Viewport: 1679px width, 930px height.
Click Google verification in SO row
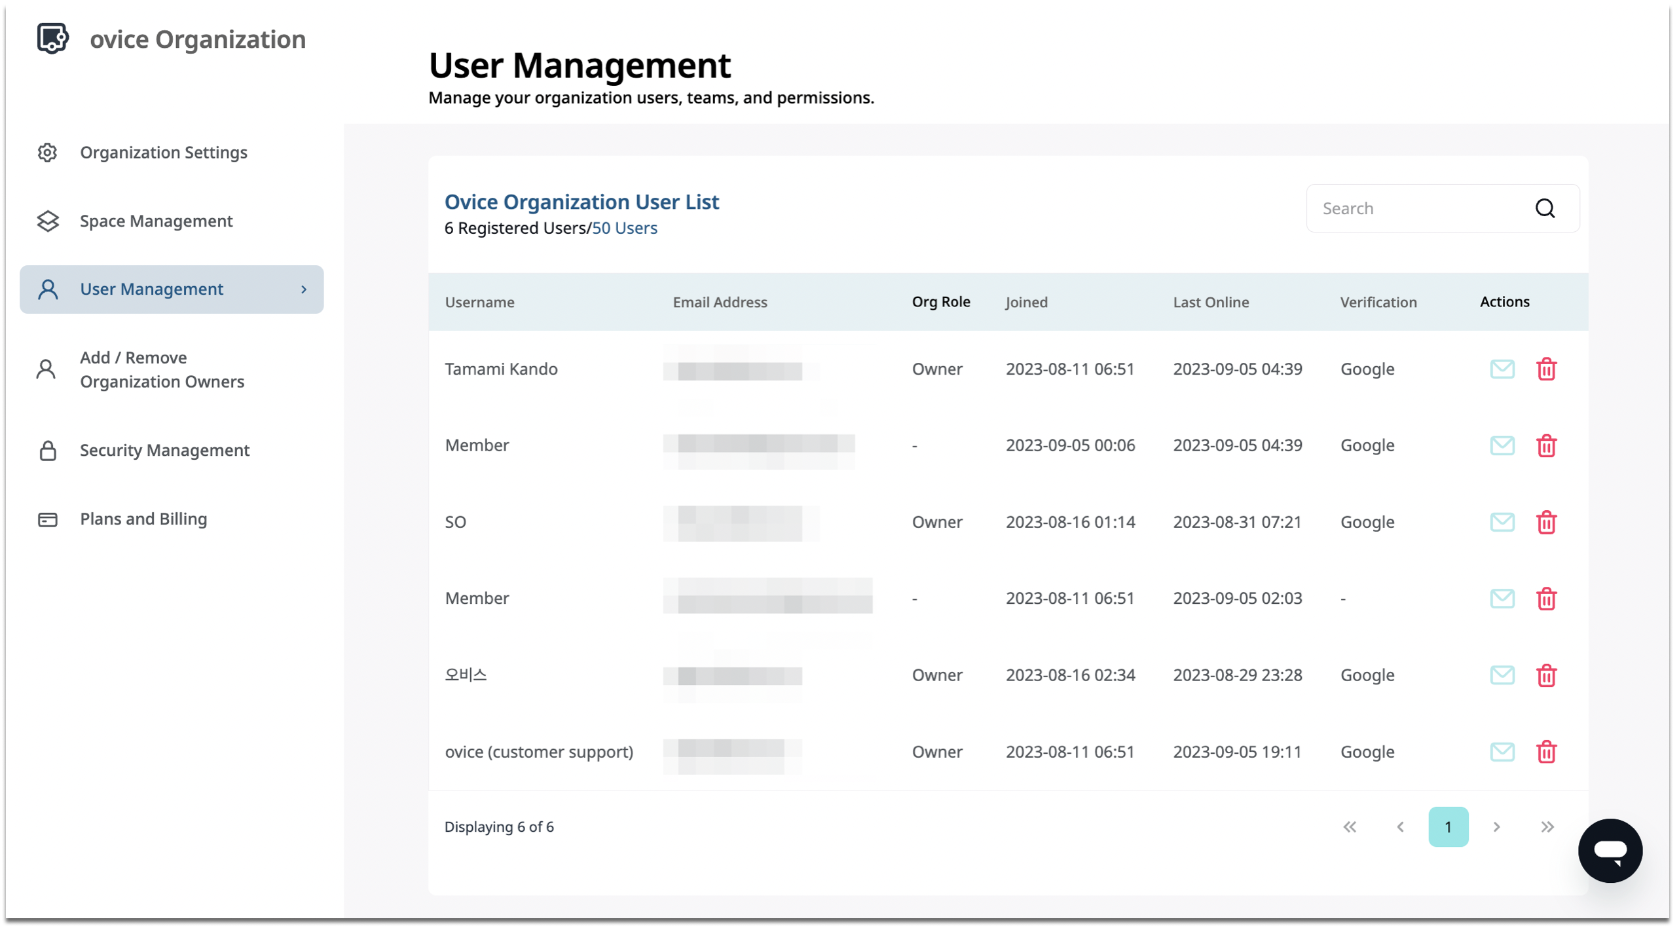point(1367,523)
